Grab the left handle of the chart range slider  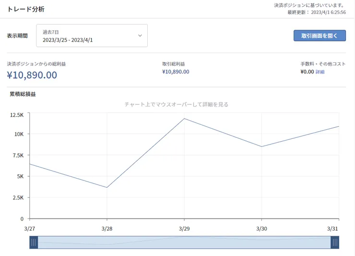click(34, 243)
